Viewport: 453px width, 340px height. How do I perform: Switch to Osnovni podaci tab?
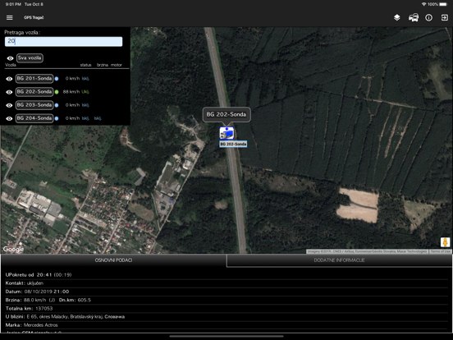point(113,260)
